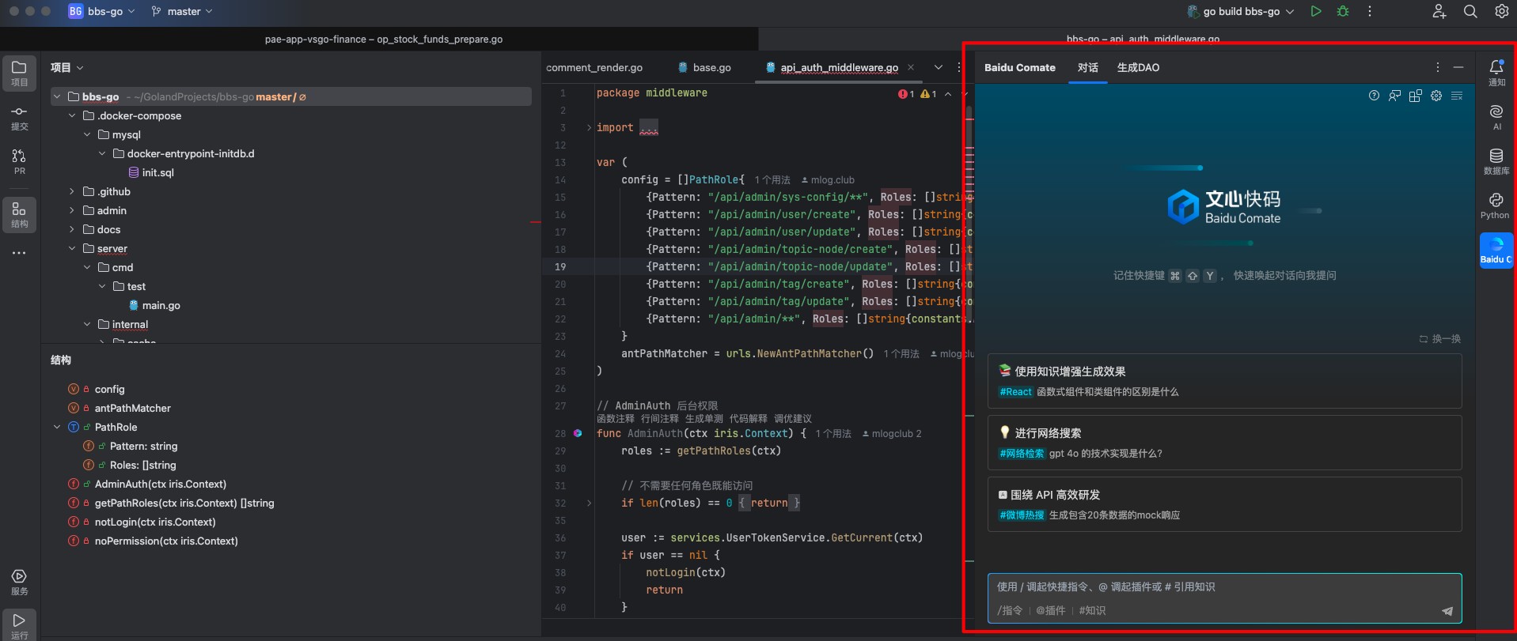Collapse the .docker-compose folder

[x=72, y=115]
